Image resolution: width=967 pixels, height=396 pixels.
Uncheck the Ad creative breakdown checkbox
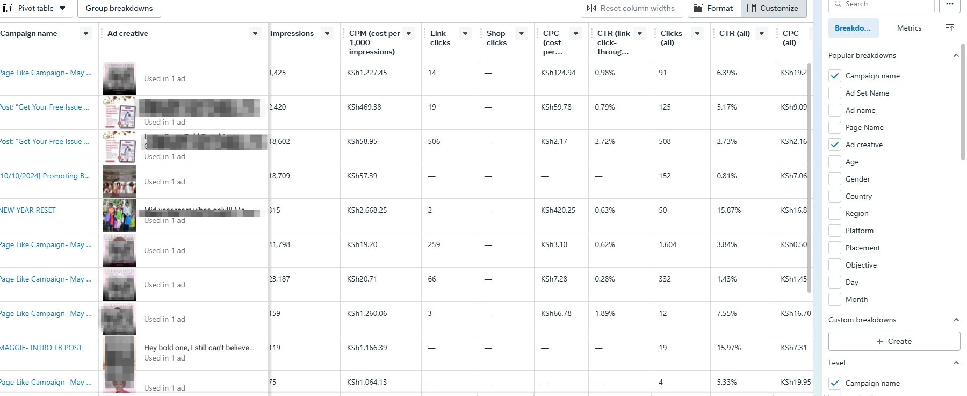coord(835,145)
